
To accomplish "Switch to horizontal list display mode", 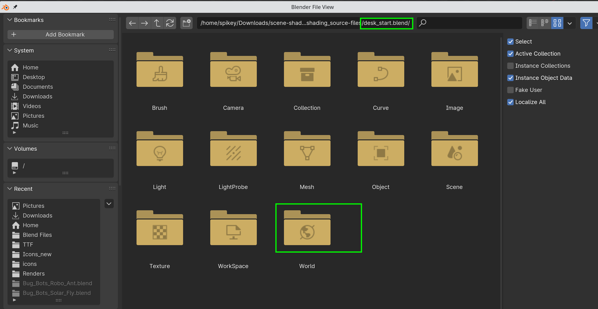I will click(x=545, y=23).
